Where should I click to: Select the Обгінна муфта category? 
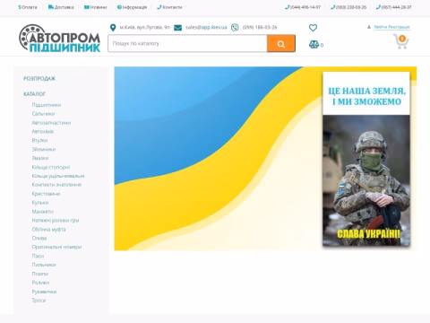pyautogui.click(x=48, y=230)
